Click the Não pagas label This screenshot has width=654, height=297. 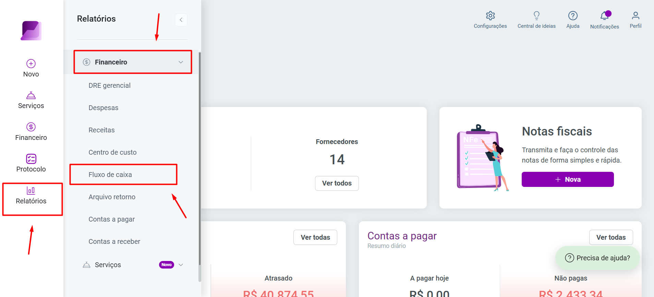[x=571, y=278]
